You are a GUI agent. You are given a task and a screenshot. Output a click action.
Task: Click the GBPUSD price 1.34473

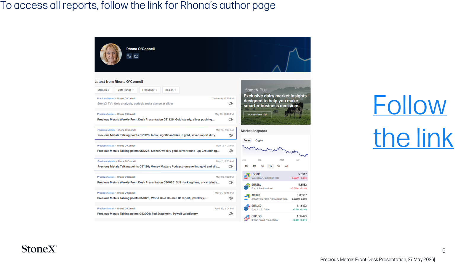302,217
